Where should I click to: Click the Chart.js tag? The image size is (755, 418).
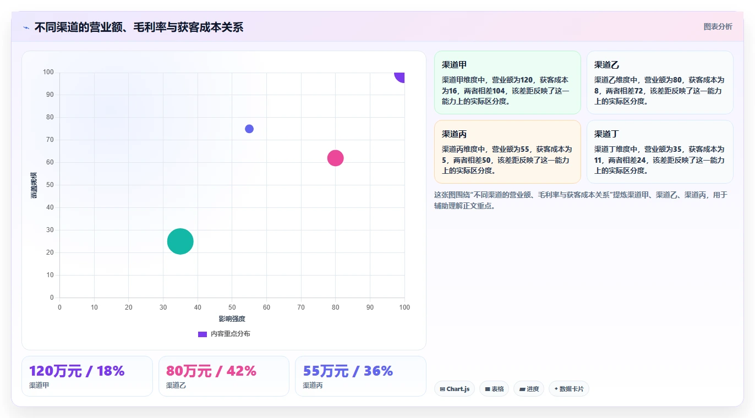click(455, 389)
